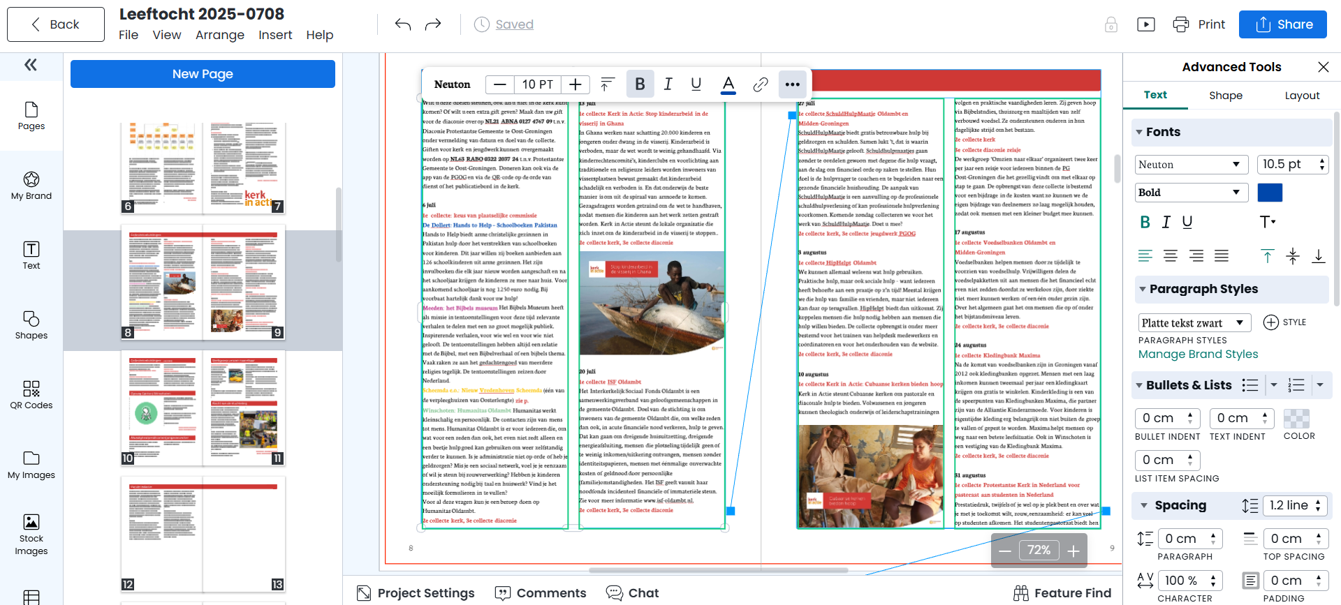
Task: Switch to the Shape tab
Action: click(1226, 96)
